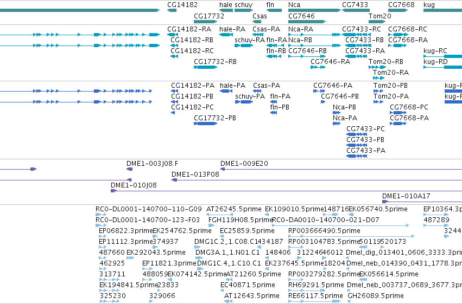The height and width of the screenshot is (304, 462).
Task: Select protein Csas-PA
Action: click(x=267, y=86)
